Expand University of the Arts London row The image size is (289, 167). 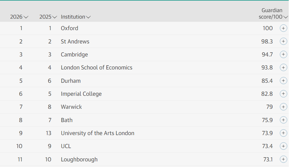283,133
